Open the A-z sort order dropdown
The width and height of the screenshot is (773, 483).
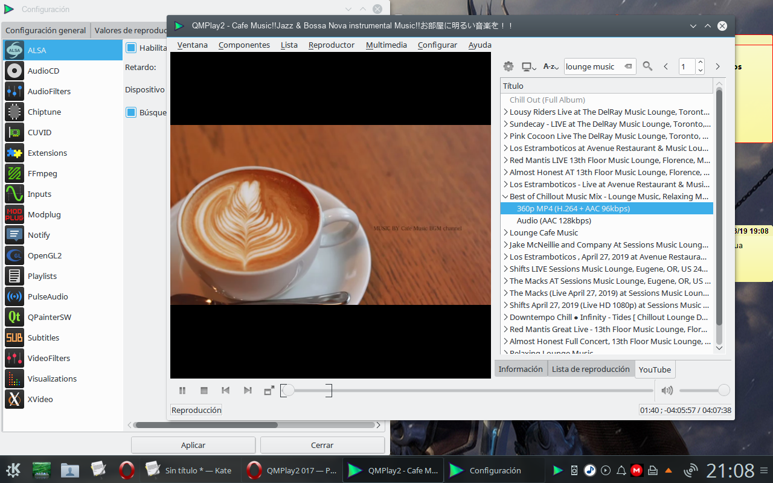click(x=551, y=66)
